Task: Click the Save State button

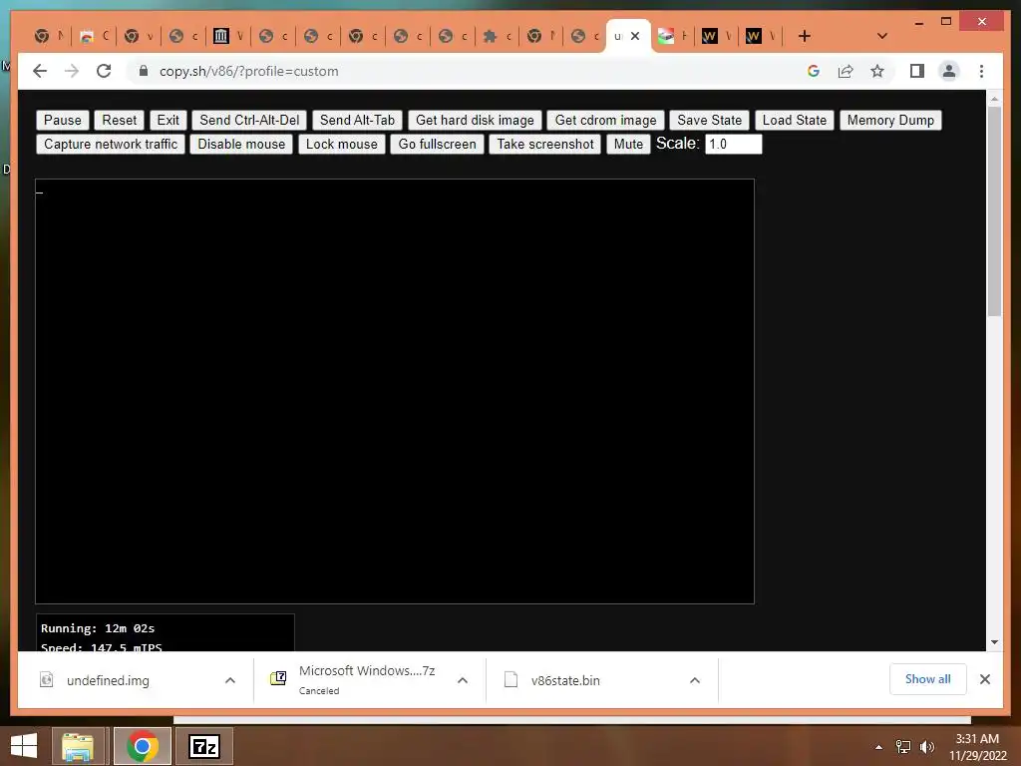Action: (x=709, y=120)
